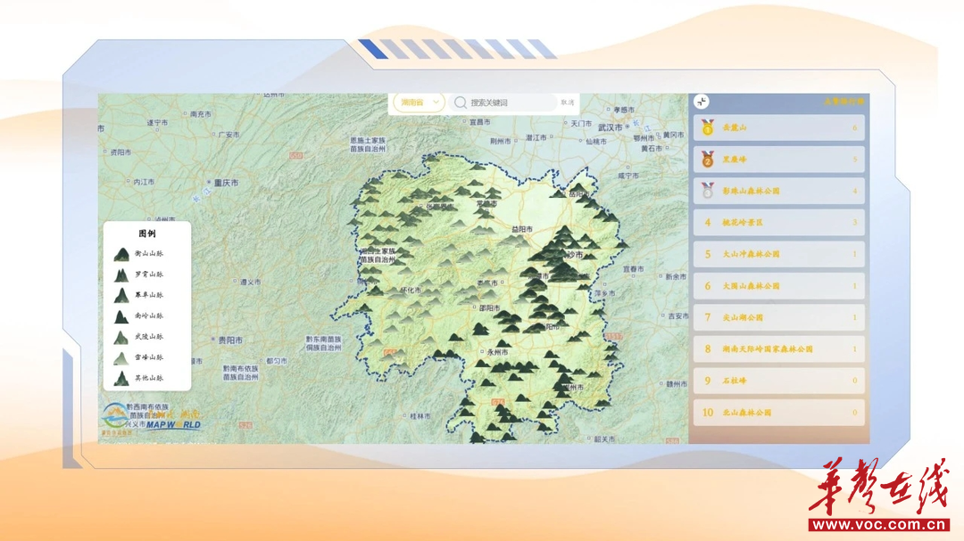This screenshot has width=964, height=541.
Task: Click the 益阳市 label on the map
Action: 522,229
